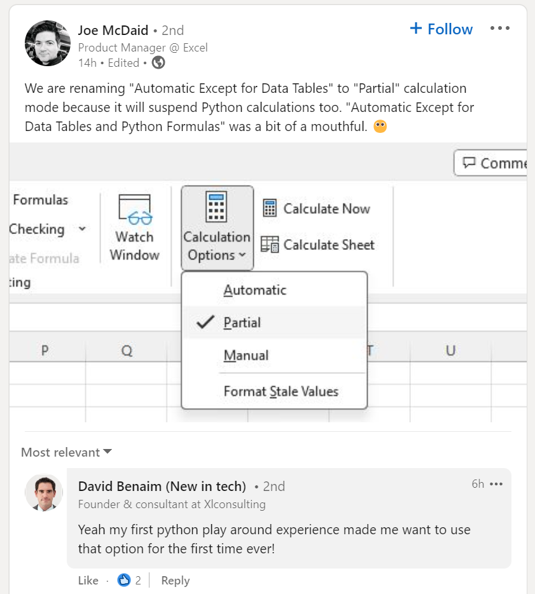Click the Calculation Options calculator icon

pyautogui.click(x=217, y=206)
